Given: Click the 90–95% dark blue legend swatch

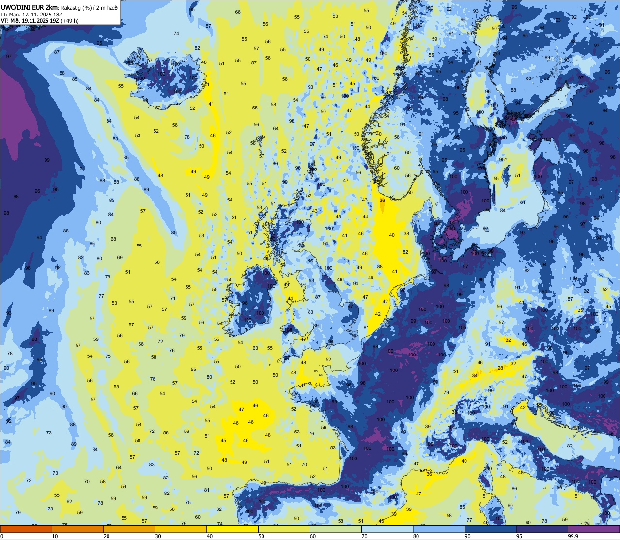Looking at the screenshot, I should 490,529.
